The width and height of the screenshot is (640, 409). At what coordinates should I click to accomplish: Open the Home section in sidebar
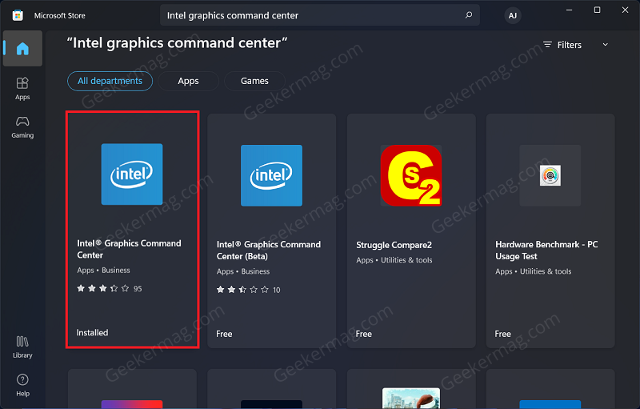tap(22, 49)
